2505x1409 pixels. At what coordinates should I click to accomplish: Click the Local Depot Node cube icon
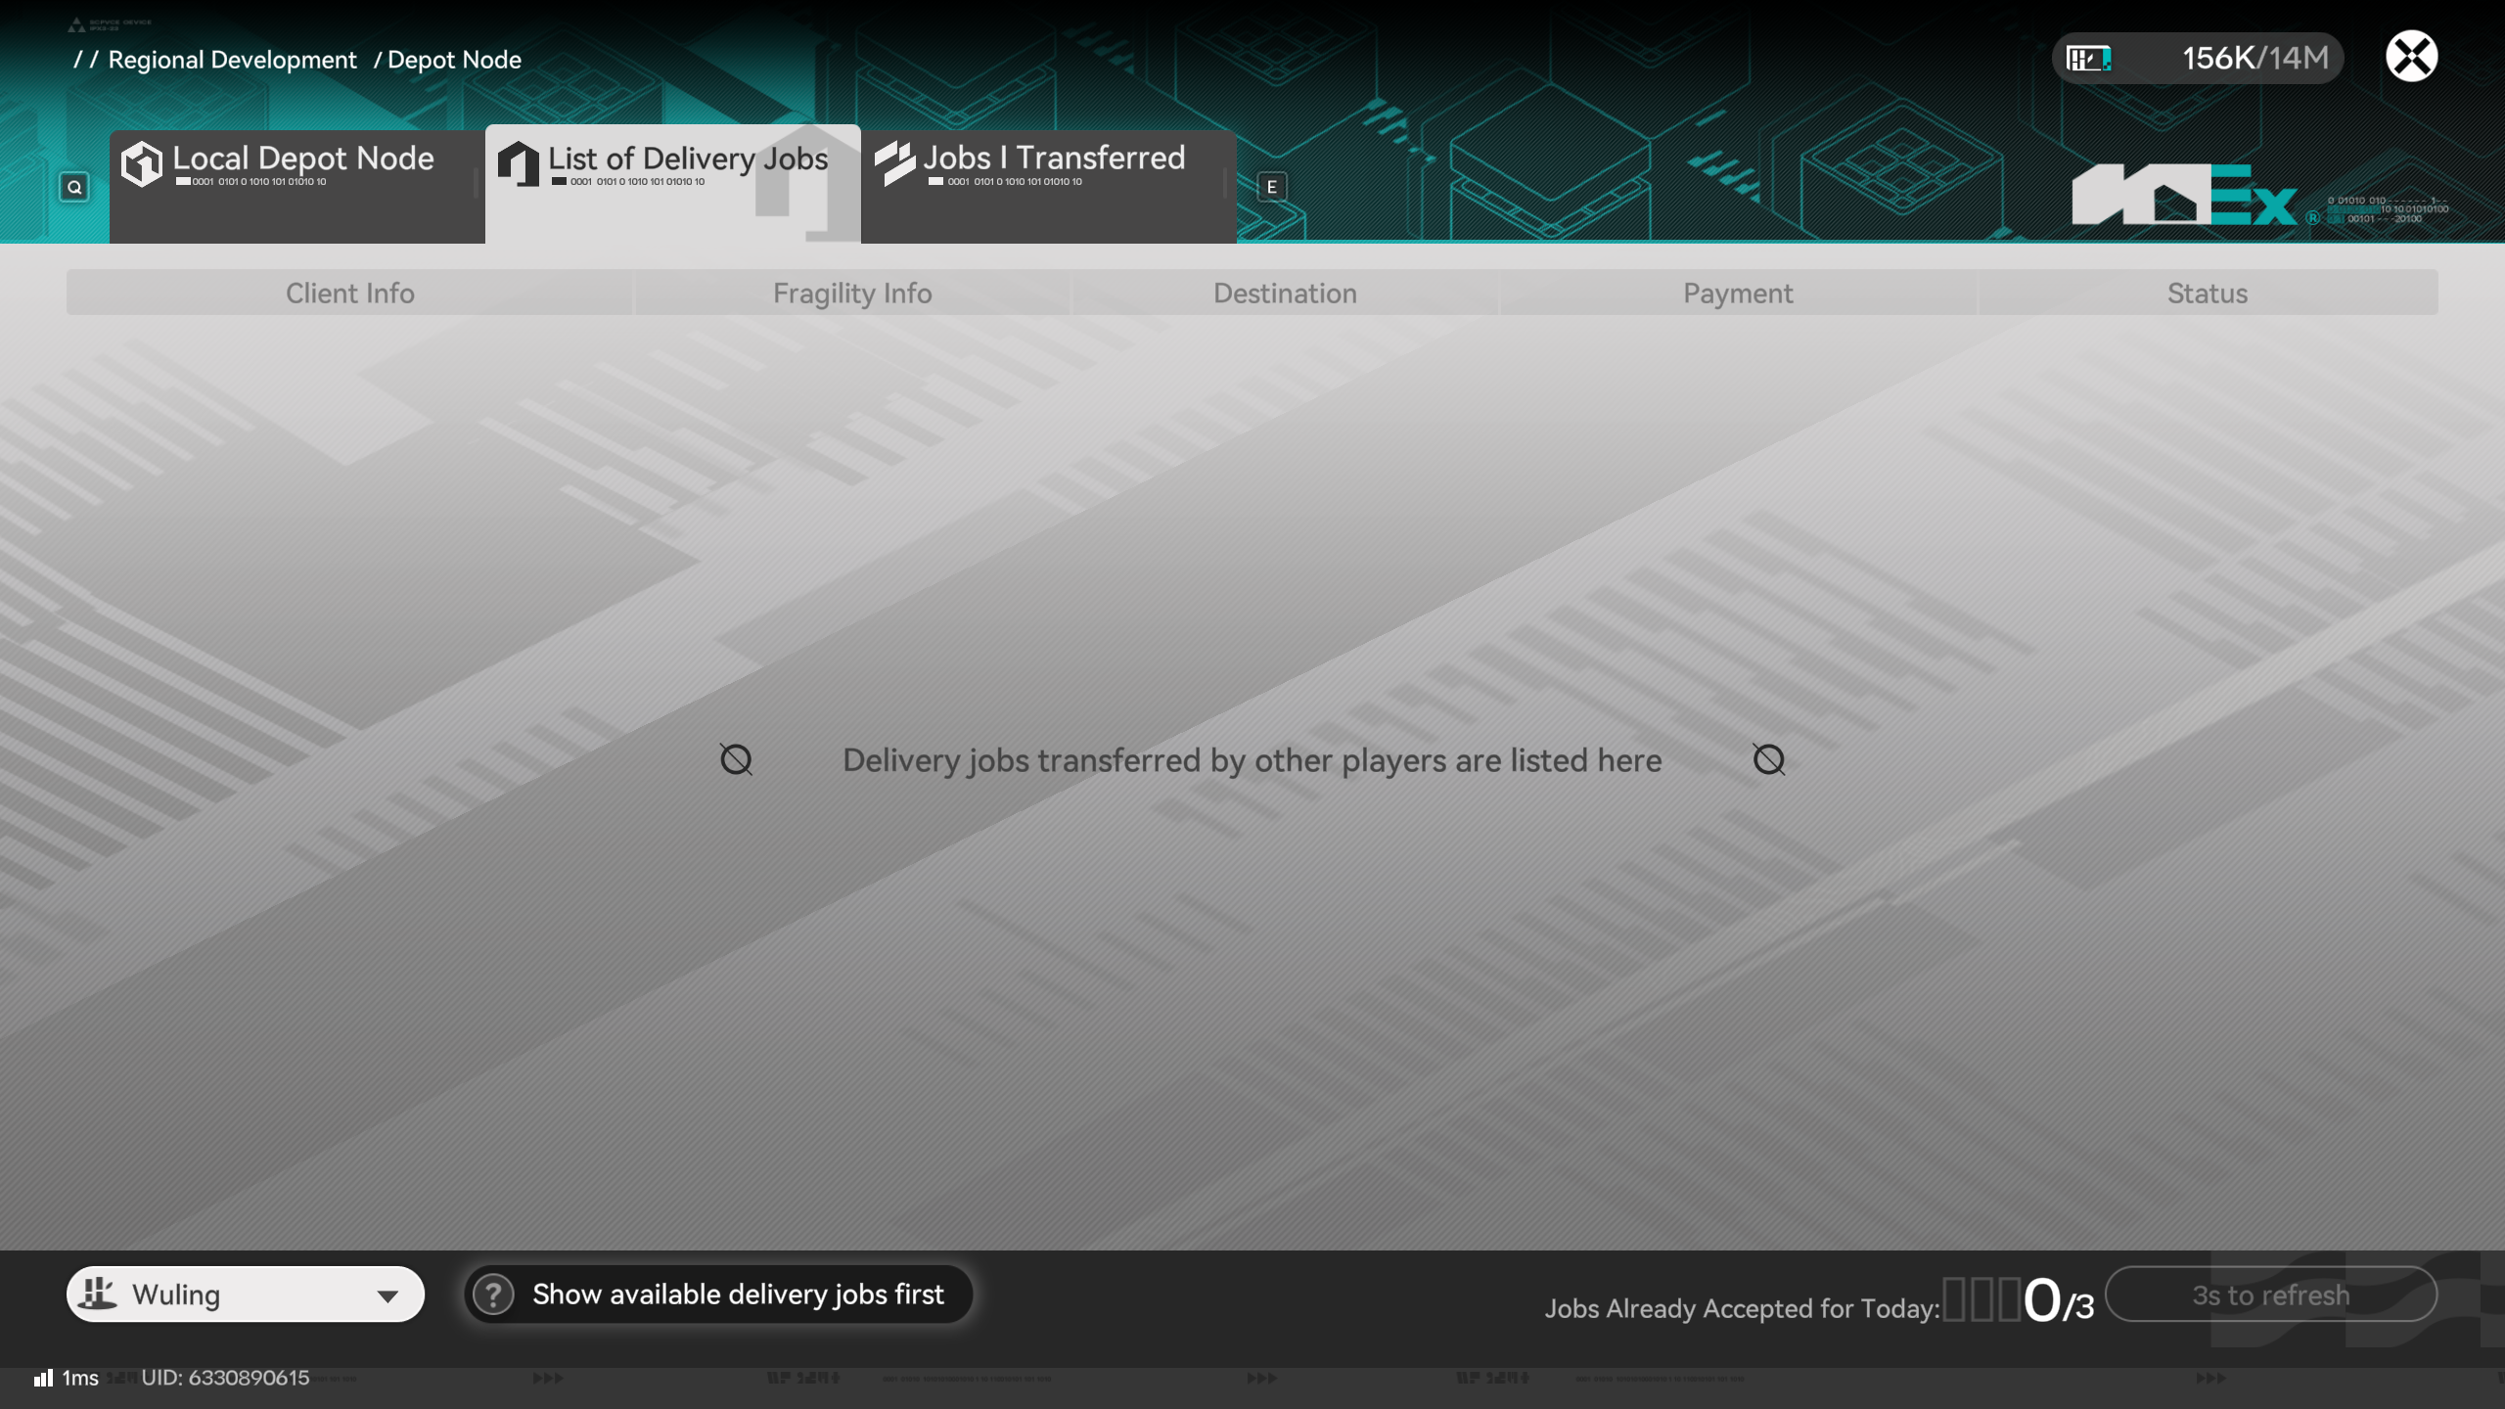click(x=142, y=163)
